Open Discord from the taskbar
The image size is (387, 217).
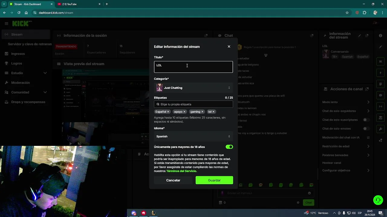point(134,213)
